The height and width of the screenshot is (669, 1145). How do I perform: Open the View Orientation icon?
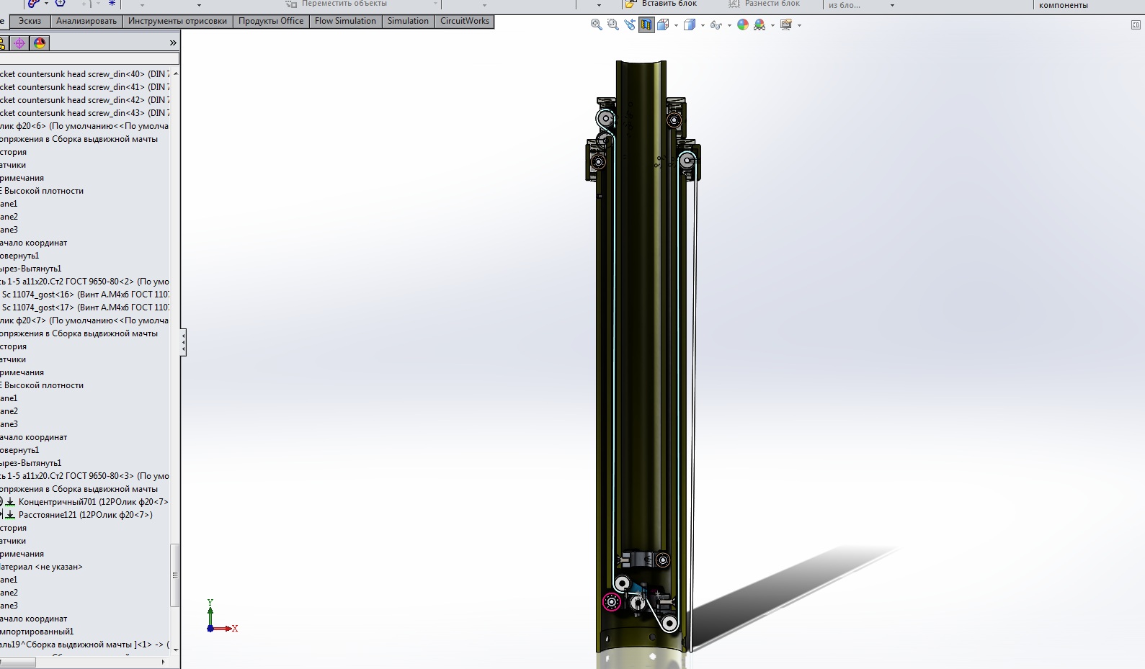point(663,24)
